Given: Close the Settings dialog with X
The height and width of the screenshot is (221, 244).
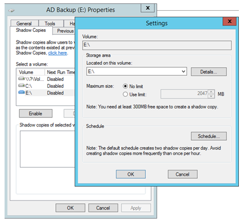Looking at the screenshot, I should pyautogui.click(x=229, y=21).
